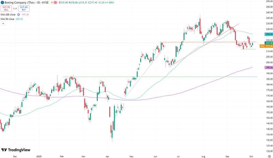Select the SMA 50 close legend entry
273x158 pixels.
8,18
